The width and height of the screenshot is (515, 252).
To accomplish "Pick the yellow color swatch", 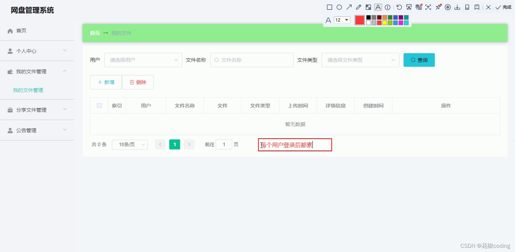I will 385,23.
